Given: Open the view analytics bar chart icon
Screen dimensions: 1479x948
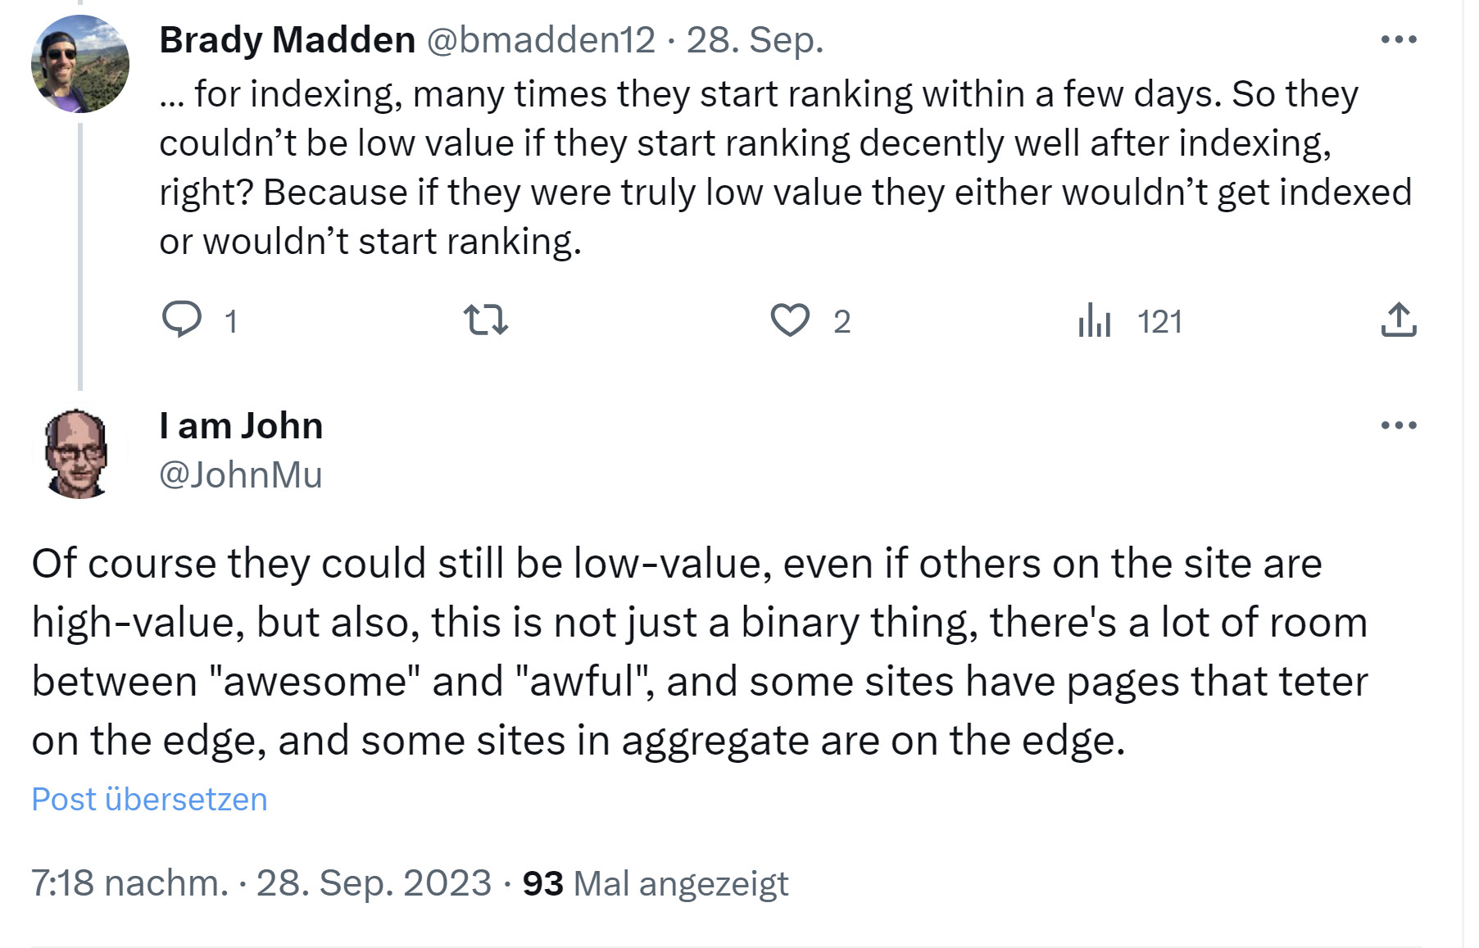Looking at the screenshot, I should pos(1095,320).
